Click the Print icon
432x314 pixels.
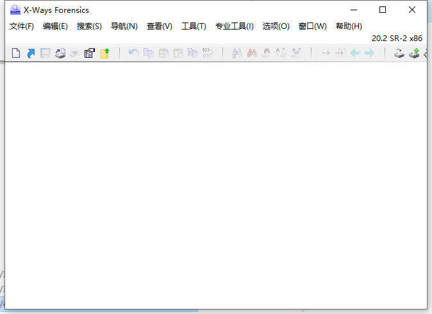(x=75, y=53)
